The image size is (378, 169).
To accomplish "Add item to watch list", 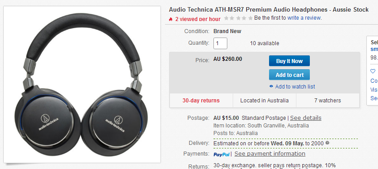I will coord(295,87).
